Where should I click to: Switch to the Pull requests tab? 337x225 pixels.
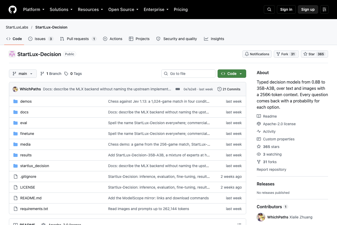pos(78,39)
